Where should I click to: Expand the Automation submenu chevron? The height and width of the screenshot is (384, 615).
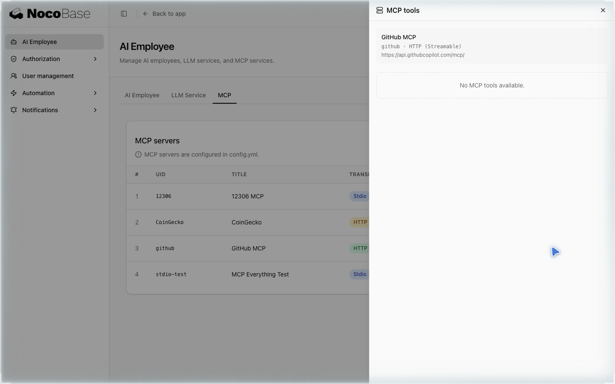pos(95,93)
